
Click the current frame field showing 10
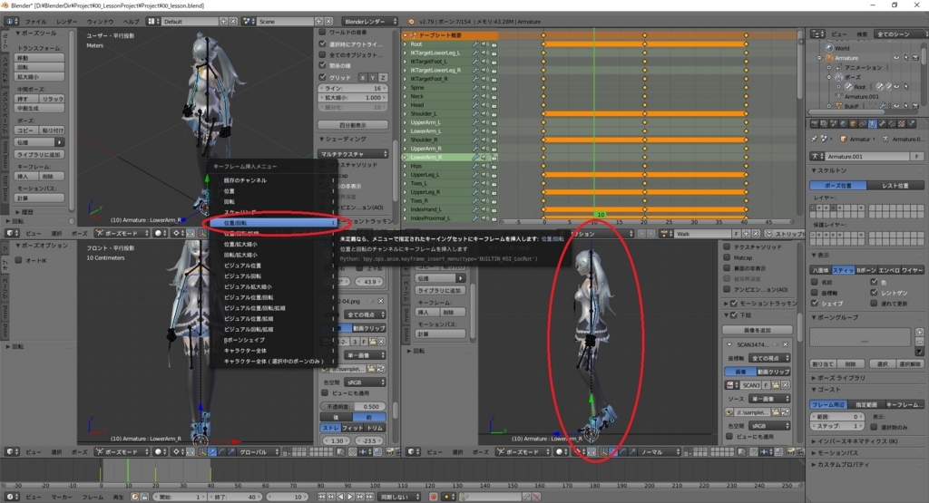coord(287,497)
